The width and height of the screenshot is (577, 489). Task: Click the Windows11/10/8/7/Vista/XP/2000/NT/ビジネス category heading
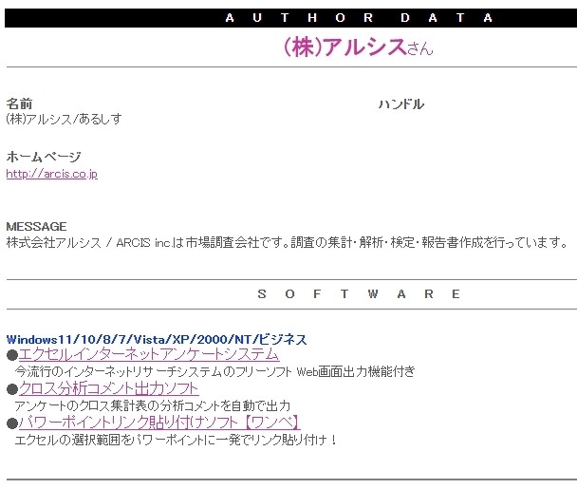157,339
